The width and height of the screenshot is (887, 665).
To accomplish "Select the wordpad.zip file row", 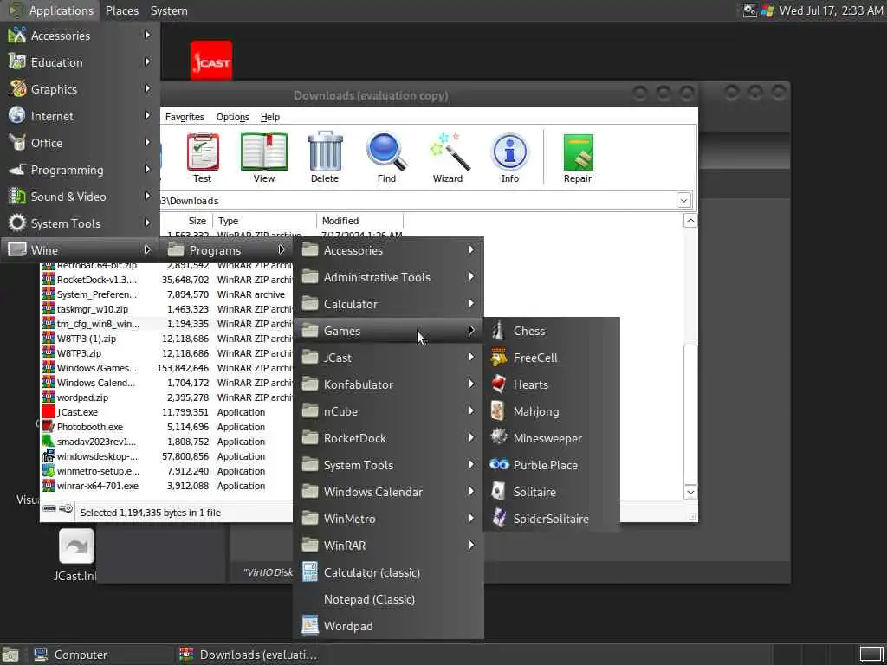I will (167, 397).
